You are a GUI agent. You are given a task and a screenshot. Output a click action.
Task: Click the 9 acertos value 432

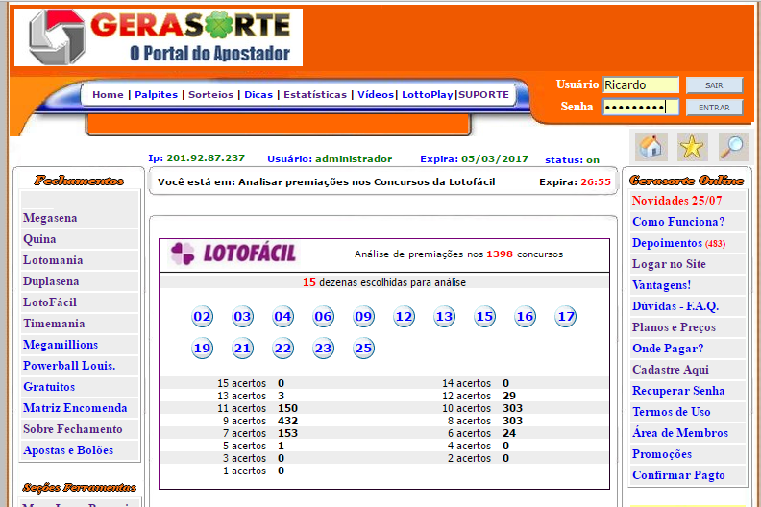point(288,422)
